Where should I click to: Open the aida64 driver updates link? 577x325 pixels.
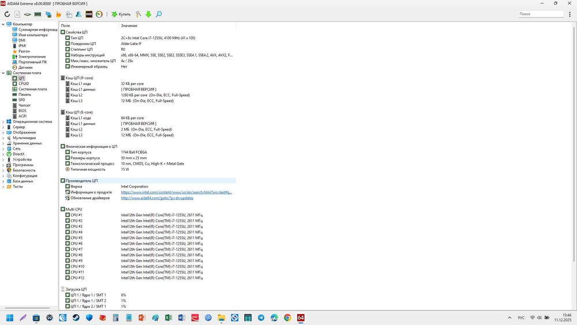[157, 198]
